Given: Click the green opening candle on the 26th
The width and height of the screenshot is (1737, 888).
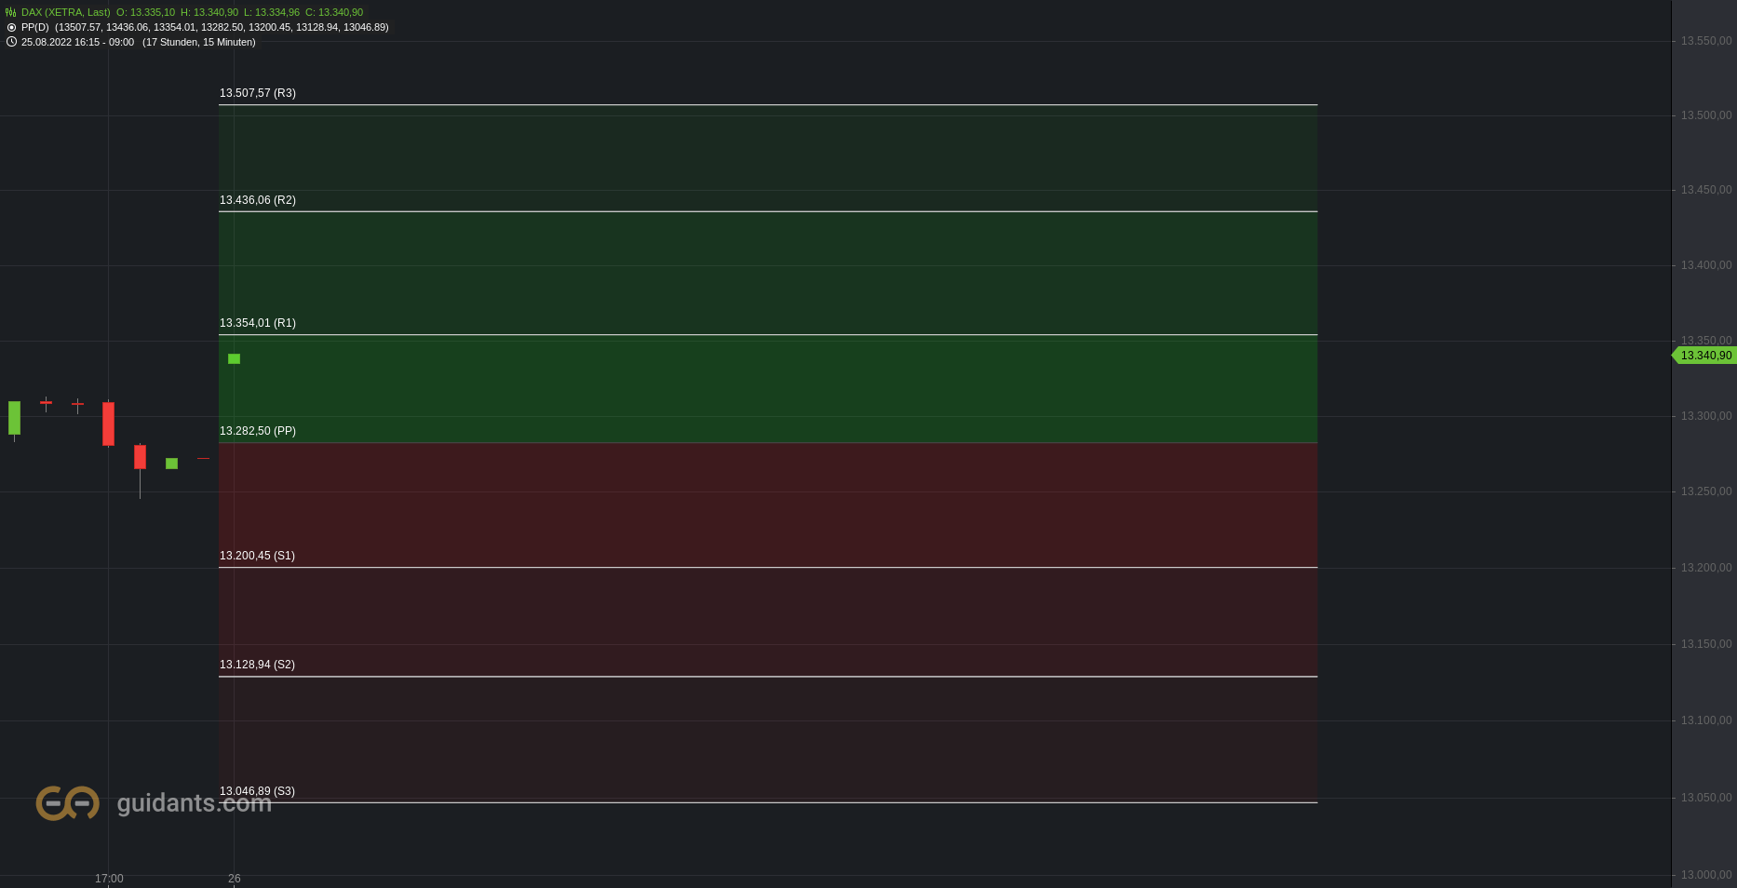Looking at the screenshot, I should pyautogui.click(x=235, y=359).
